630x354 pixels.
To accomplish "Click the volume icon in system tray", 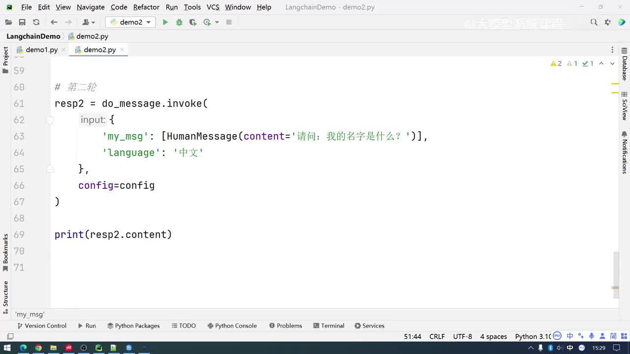I will (x=560, y=348).
